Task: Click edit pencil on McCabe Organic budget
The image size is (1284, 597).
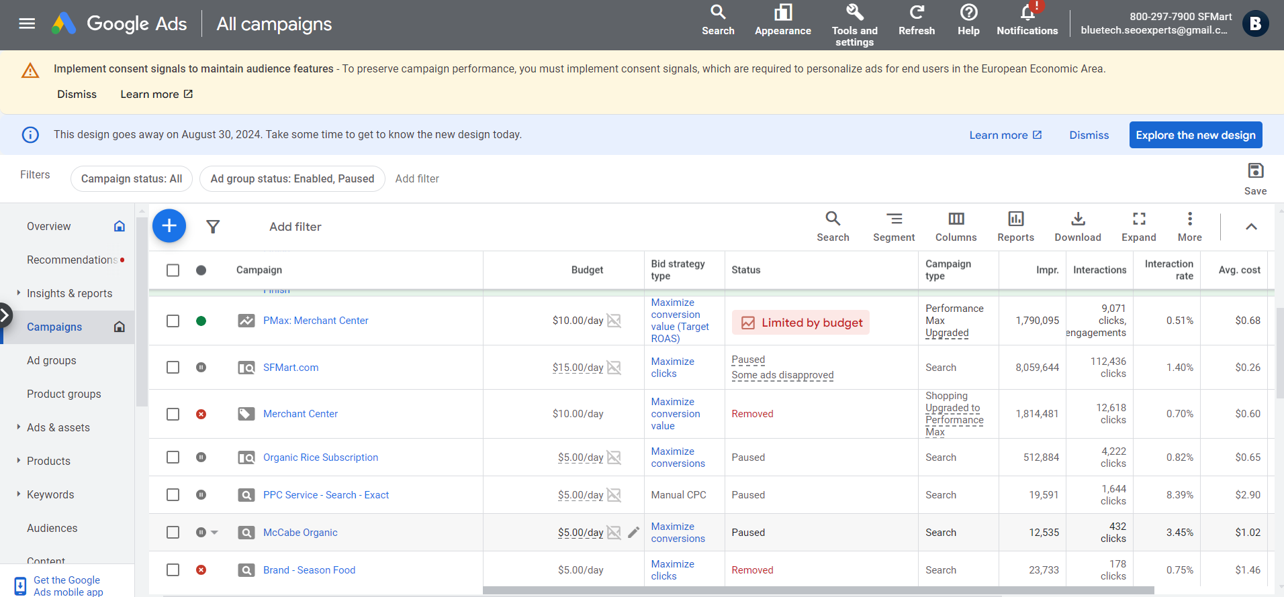Action: [x=633, y=533]
